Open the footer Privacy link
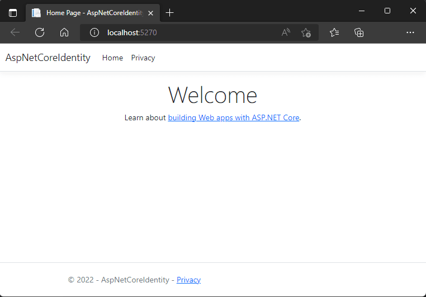The width and height of the screenshot is (426, 297). (188, 280)
